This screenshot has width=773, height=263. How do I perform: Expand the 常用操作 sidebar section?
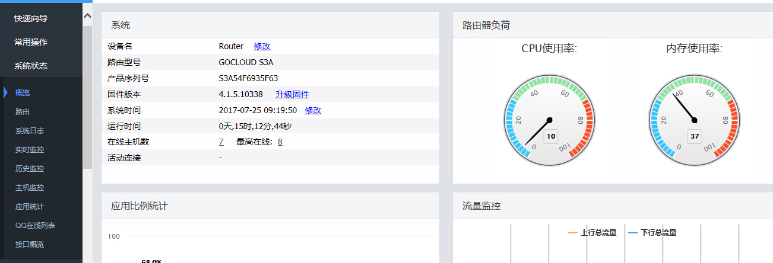(31, 42)
